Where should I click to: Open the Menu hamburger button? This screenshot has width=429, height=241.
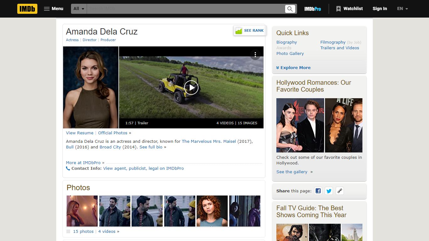[x=54, y=9]
